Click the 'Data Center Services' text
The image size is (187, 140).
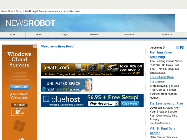click(163, 137)
